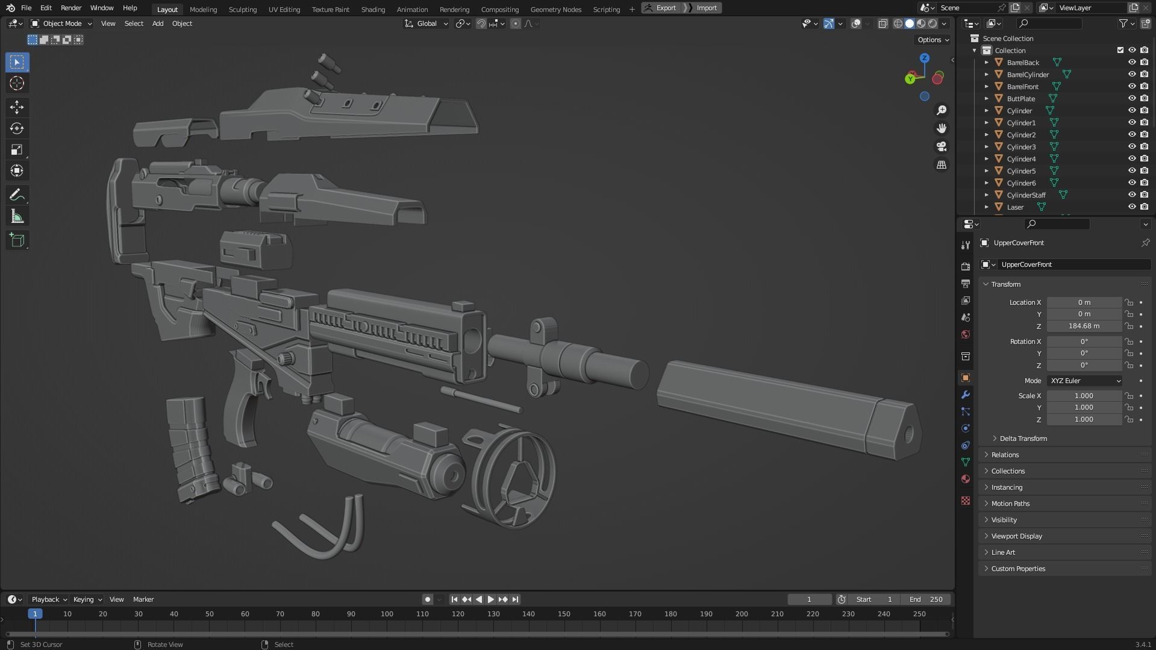Select the Move tool in the toolbar
Image resolution: width=1156 pixels, height=650 pixels.
point(17,107)
